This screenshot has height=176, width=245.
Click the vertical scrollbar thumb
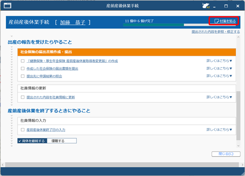click(238, 116)
